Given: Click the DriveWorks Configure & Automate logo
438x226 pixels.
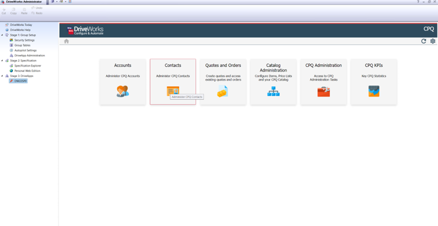Looking at the screenshot, I should (x=85, y=30).
